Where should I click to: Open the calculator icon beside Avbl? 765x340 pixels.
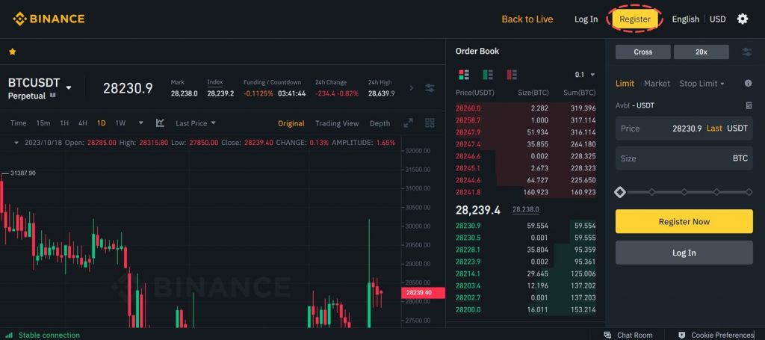tap(749, 105)
